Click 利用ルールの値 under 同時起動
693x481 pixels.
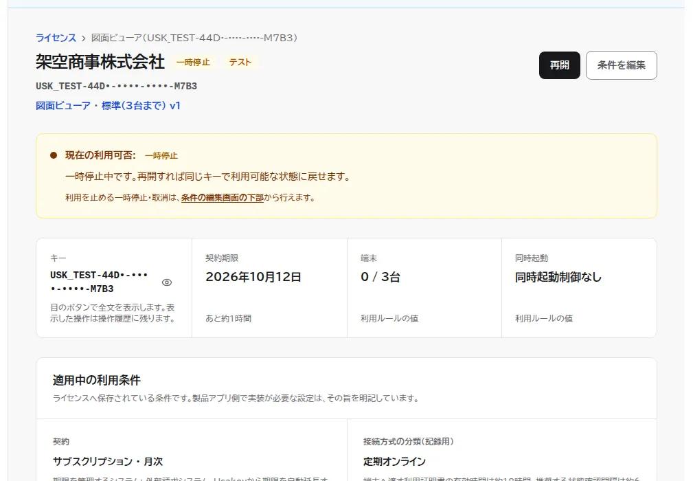(543, 318)
